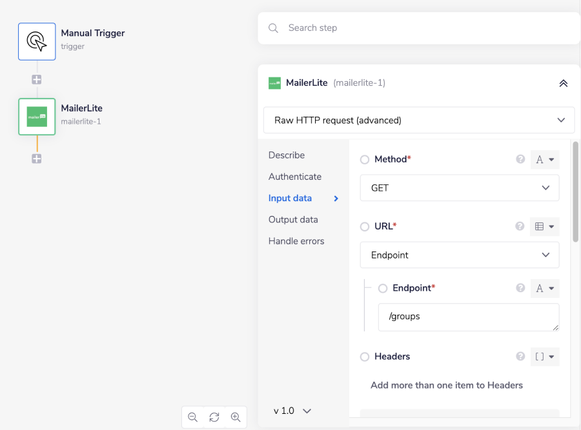The image size is (581, 430).
Task: Select the Manual Trigger node
Action: point(37,41)
